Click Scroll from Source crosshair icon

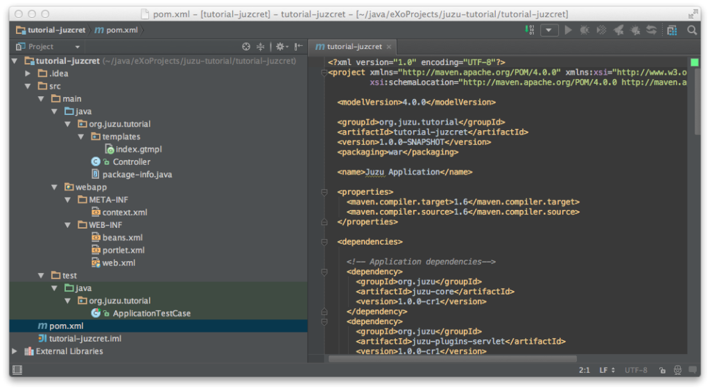245,46
